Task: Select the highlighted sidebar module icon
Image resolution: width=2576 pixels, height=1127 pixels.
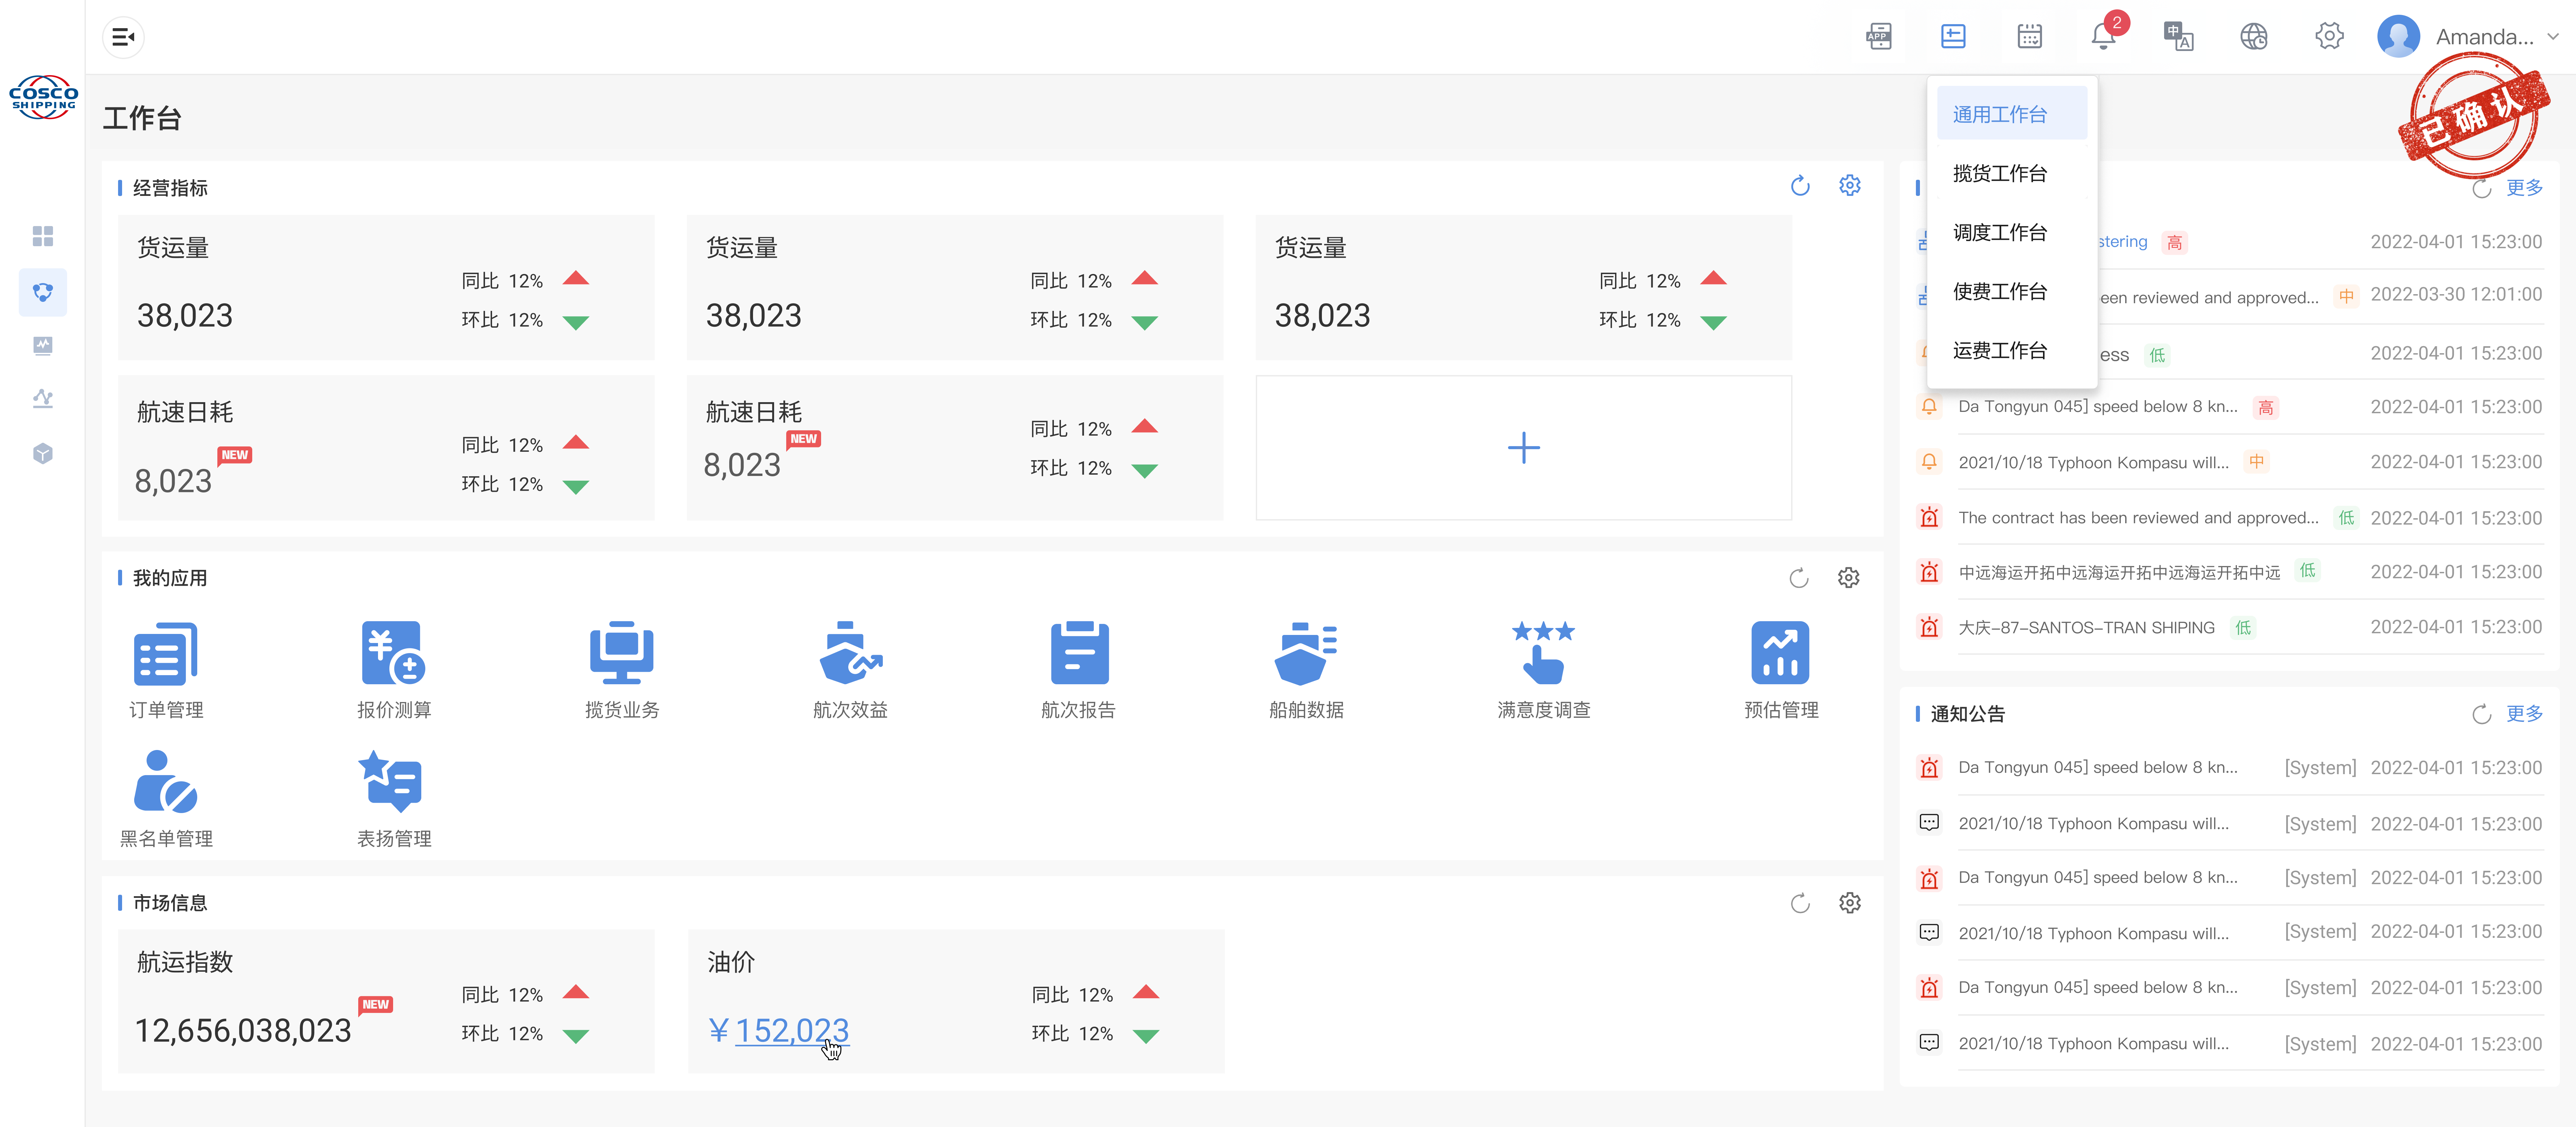Action: click(43, 292)
